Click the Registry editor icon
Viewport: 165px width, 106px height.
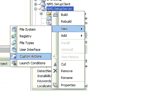pos(14,36)
